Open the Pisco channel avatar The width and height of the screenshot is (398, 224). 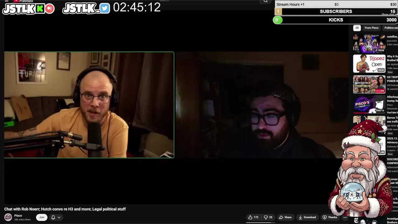8,217
